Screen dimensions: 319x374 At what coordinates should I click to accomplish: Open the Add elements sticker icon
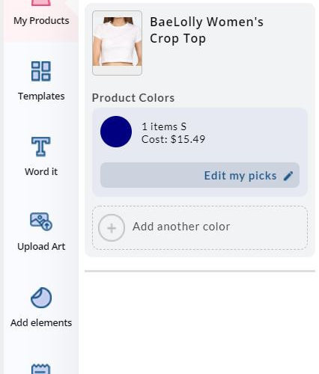tap(41, 298)
